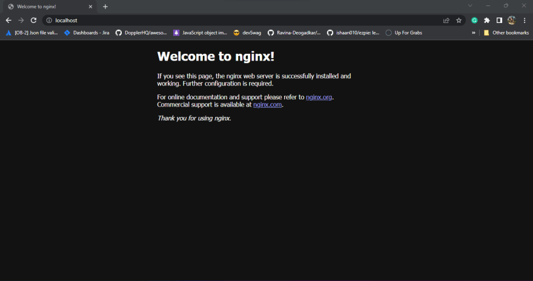The height and width of the screenshot is (281, 533).
Task: Open the Up For Grabs bookmark
Action: click(x=404, y=33)
